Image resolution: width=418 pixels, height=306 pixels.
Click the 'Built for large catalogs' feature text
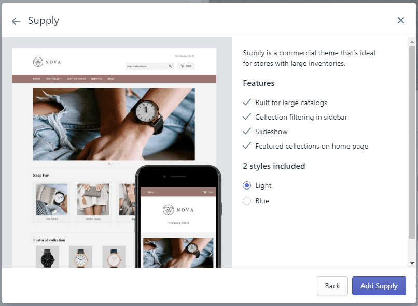(291, 103)
